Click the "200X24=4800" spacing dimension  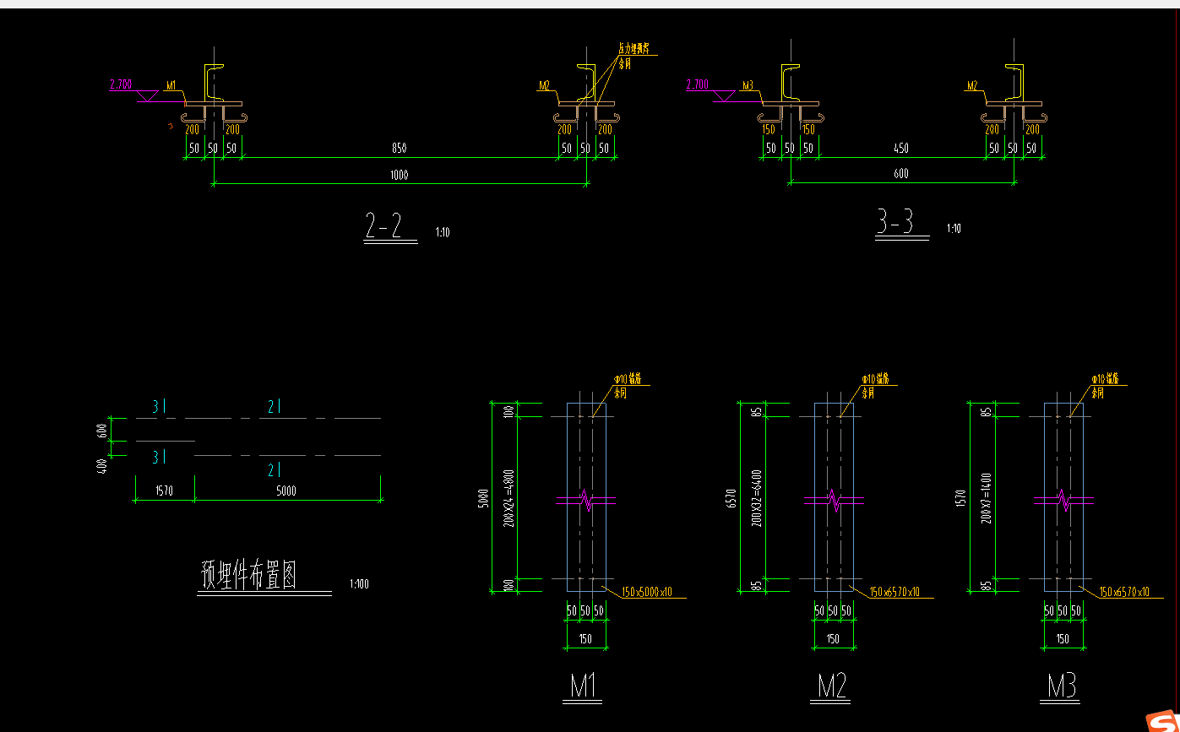(508, 498)
